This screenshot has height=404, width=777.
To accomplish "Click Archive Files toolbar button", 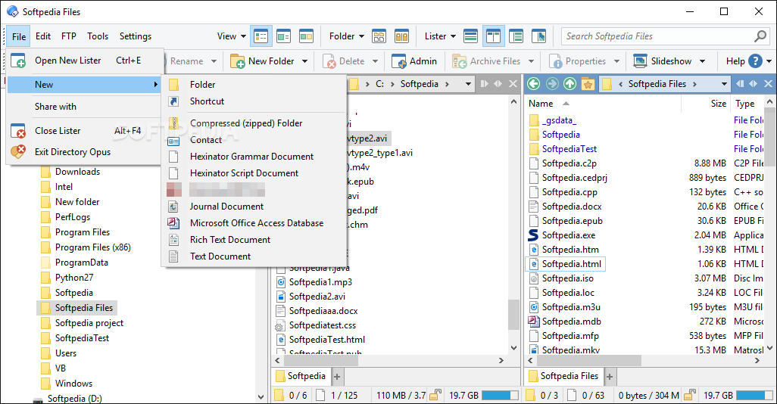I will [487, 61].
